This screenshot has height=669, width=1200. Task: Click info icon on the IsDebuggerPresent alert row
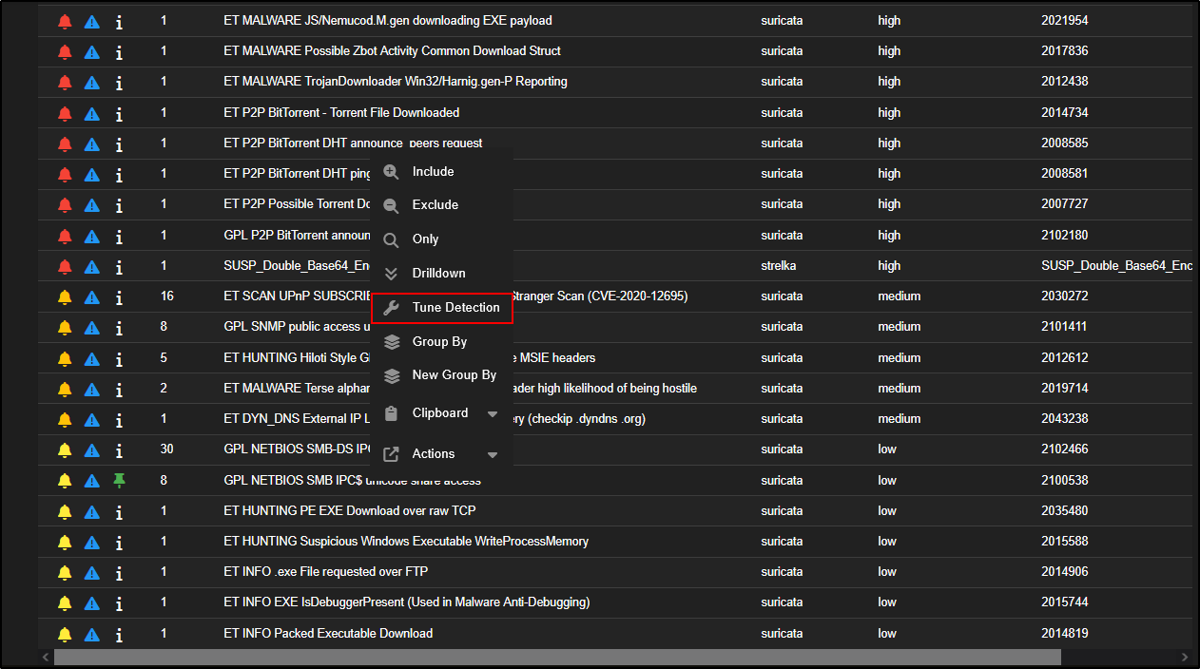pos(119,602)
